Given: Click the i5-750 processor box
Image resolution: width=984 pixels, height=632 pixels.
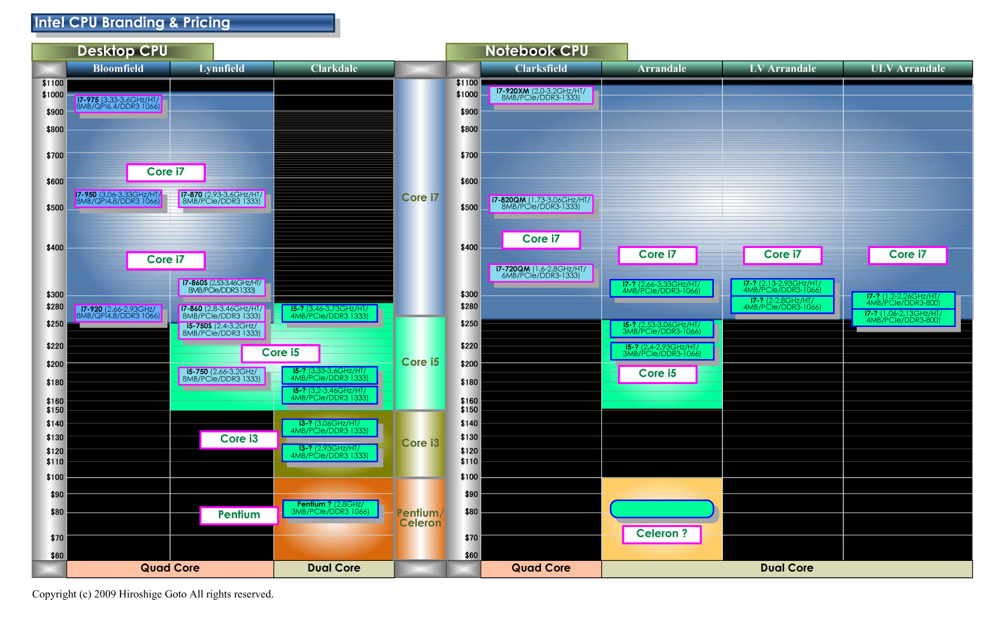Looking at the screenshot, I should [x=222, y=376].
